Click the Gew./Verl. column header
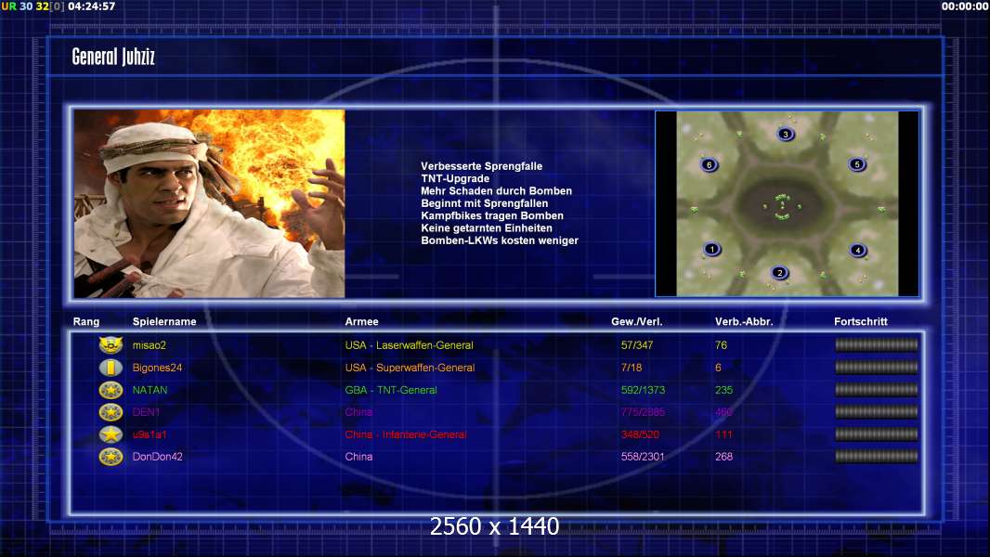Viewport: 990px width, 557px height. (x=636, y=322)
